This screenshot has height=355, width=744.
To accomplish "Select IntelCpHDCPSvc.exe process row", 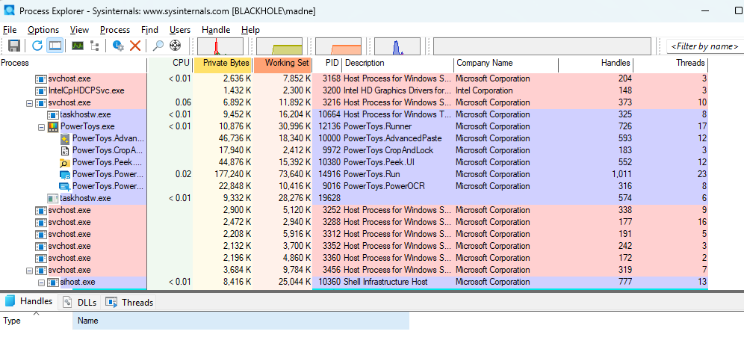I will click(x=354, y=90).
